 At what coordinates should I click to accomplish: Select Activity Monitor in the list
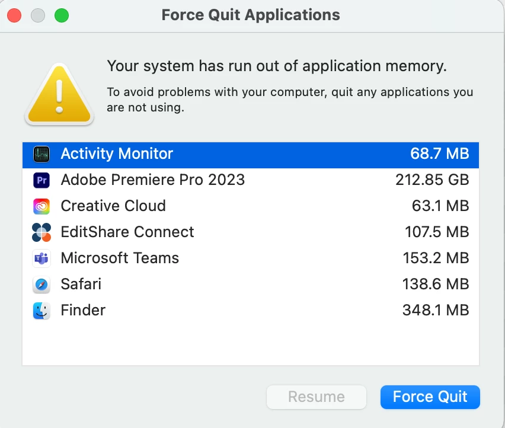pos(251,155)
